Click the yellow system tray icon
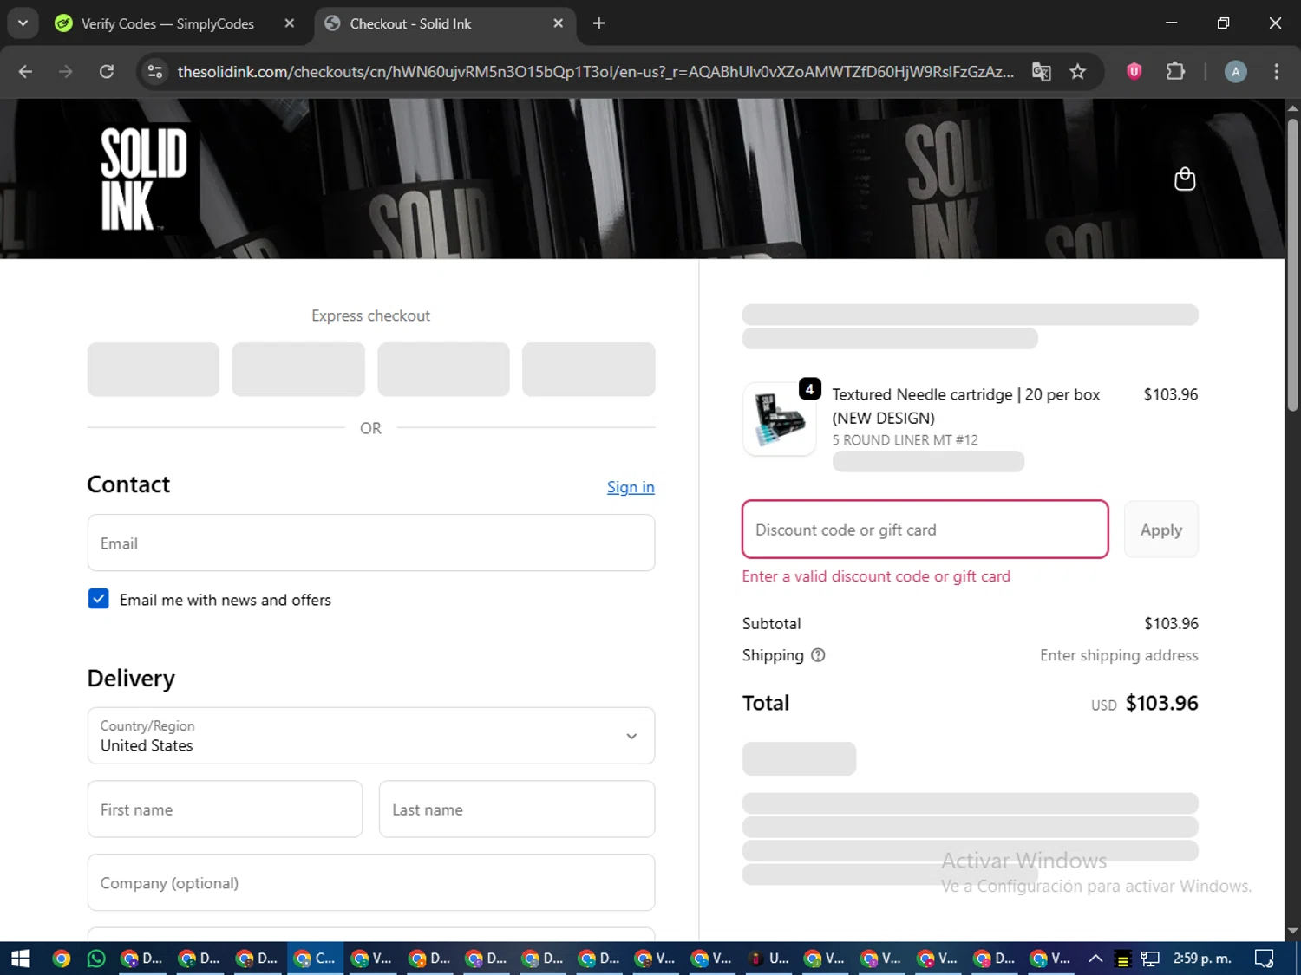1301x975 pixels. tap(1122, 959)
